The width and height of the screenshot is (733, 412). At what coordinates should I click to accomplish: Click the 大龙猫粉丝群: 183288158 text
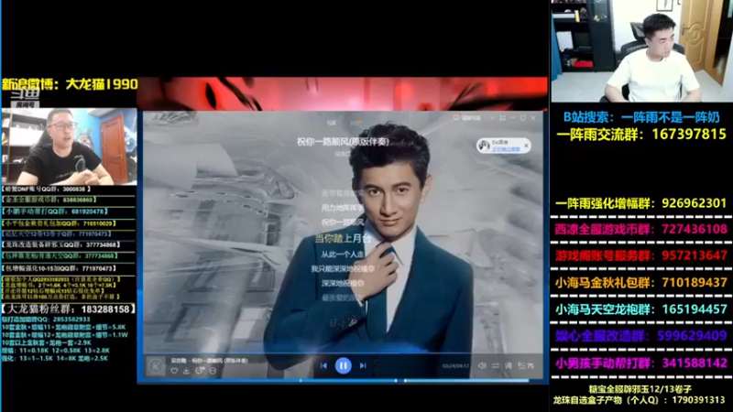pyautogui.click(x=68, y=309)
